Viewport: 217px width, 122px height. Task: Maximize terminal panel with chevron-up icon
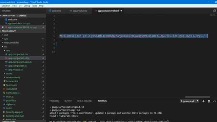214,101
